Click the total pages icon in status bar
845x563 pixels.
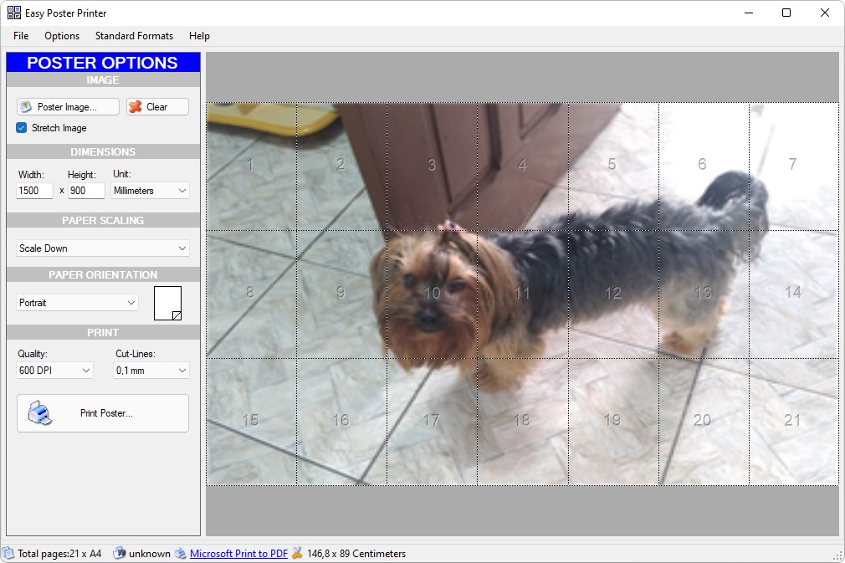point(8,553)
